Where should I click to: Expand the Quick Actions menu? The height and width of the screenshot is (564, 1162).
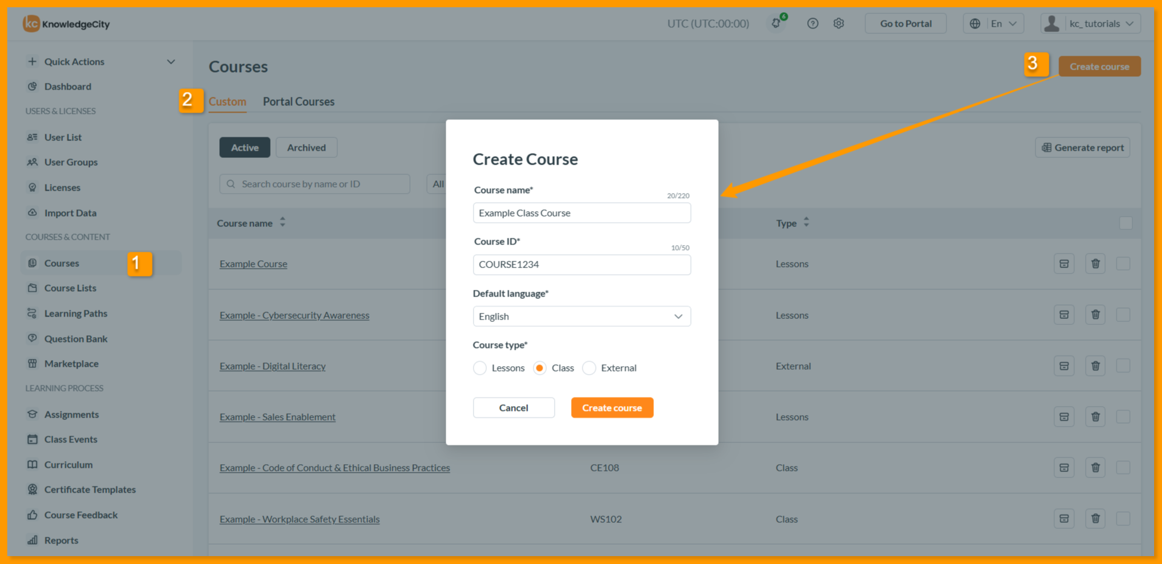click(x=101, y=62)
